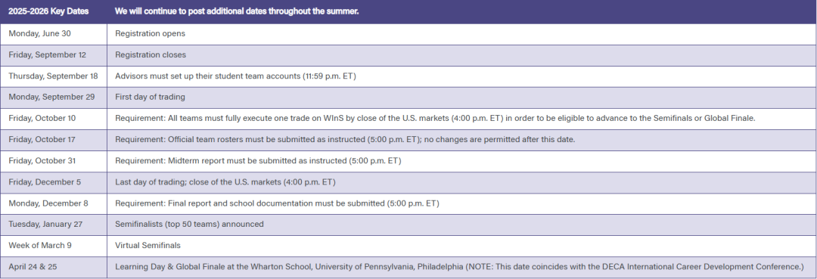Select the 'Thursday, September 18' date cell
Viewport: 817px width, 279px height.
pos(54,76)
